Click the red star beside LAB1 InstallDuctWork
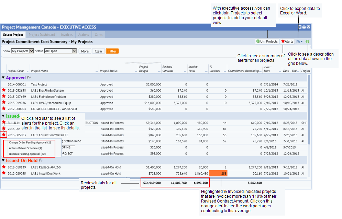The height and width of the screenshot is (219, 342). coord(3,173)
